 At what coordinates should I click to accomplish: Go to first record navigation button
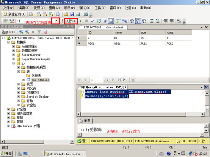click(x=79, y=80)
